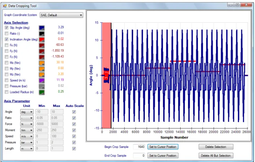Open the Loaded Radius green color swatch
Viewport: 255px width, 162px height.
42,92
